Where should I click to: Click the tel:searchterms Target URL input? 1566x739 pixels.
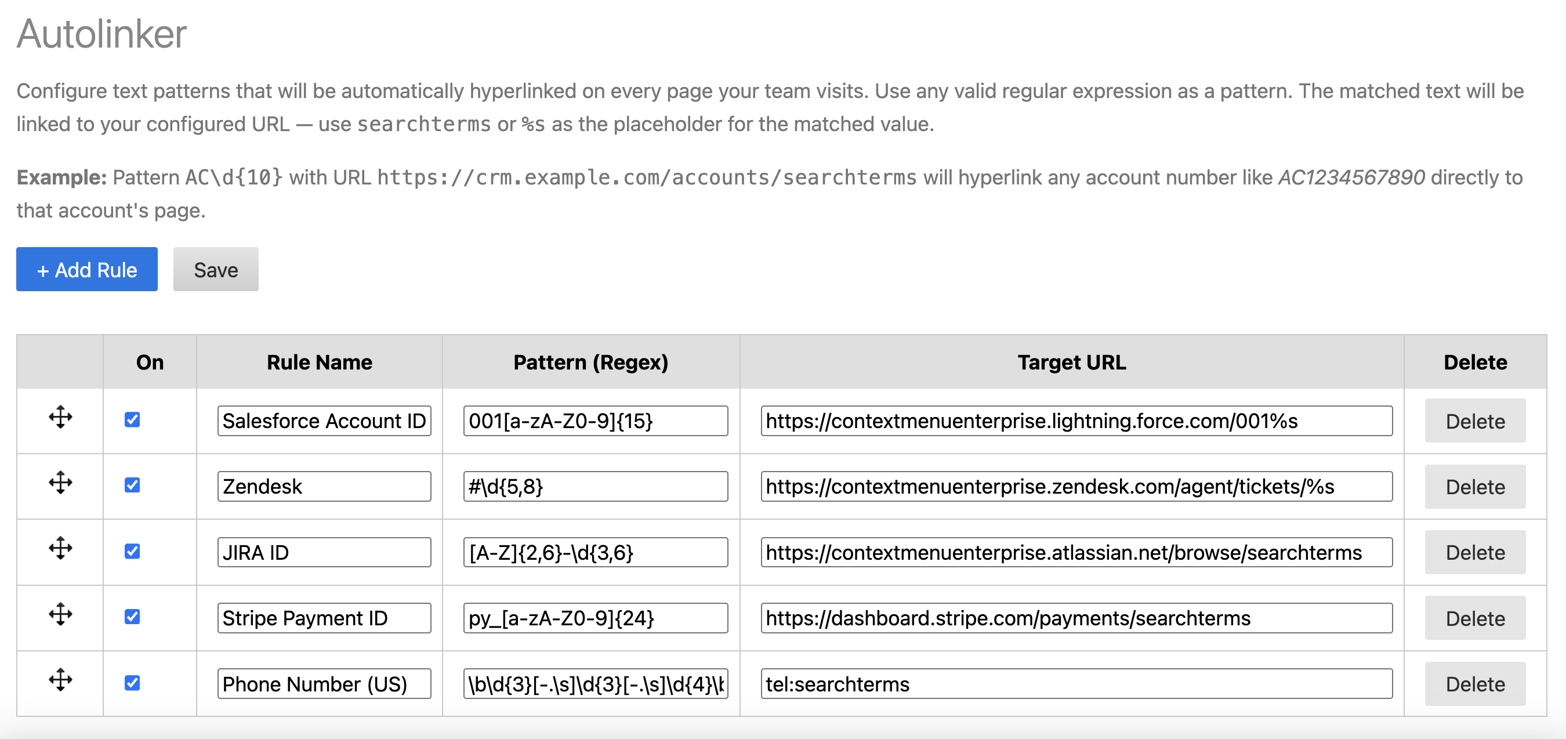tap(1075, 684)
